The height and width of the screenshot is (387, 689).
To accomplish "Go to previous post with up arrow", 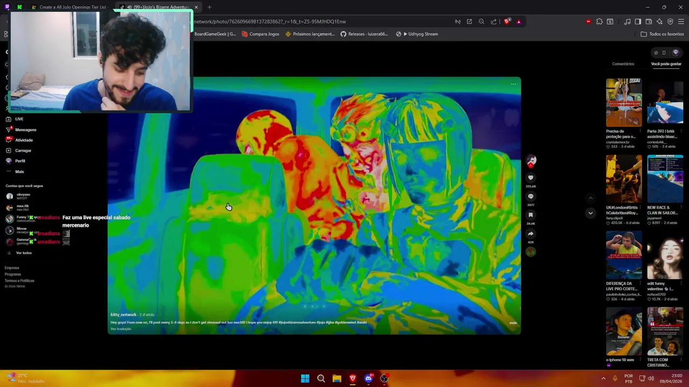I will coord(590,198).
